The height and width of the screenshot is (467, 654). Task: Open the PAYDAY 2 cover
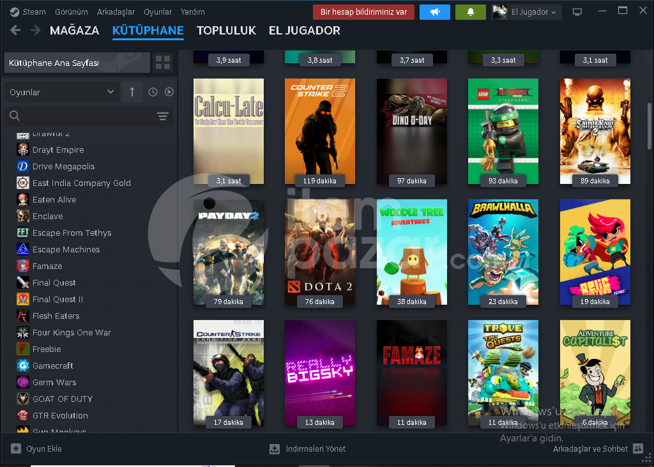pyautogui.click(x=229, y=252)
